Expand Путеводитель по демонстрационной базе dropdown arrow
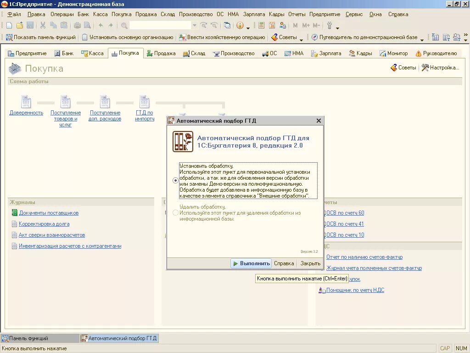The width and height of the screenshot is (470, 353). pos(422,40)
